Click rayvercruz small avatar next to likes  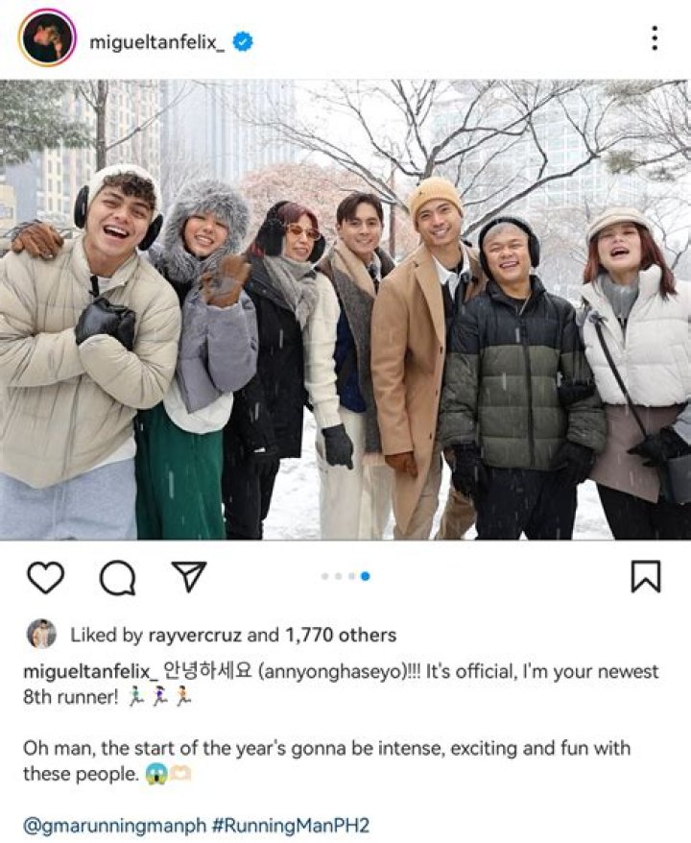coord(41,634)
